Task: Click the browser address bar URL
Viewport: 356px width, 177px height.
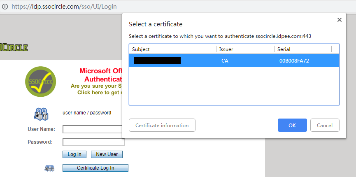Action: tap(64, 6)
